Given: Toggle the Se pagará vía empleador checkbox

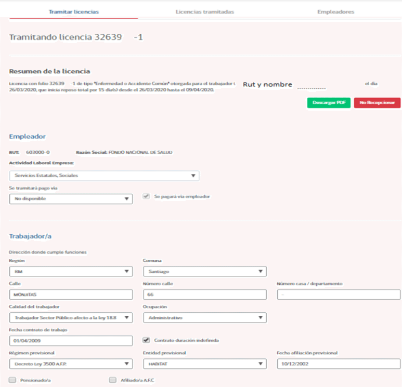Looking at the screenshot, I should [x=147, y=197].
